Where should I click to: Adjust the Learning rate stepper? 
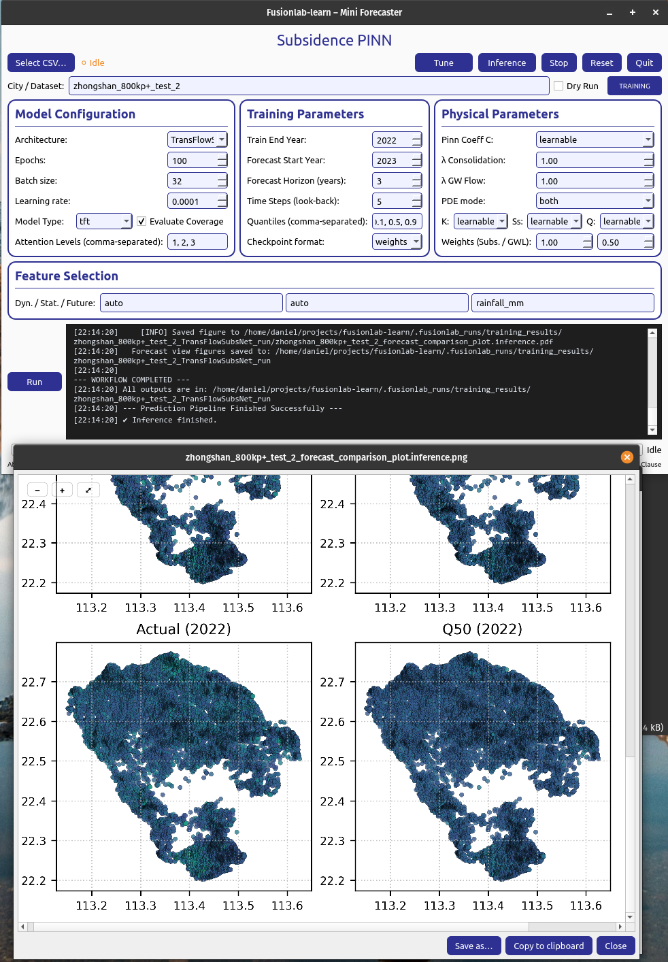pyautogui.click(x=222, y=201)
